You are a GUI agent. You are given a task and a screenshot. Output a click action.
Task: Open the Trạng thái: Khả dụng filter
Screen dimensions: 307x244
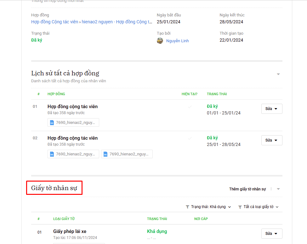coord(208,207)
